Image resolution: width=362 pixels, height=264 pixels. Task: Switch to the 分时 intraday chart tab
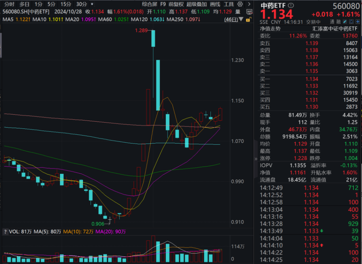pos(9,4)
